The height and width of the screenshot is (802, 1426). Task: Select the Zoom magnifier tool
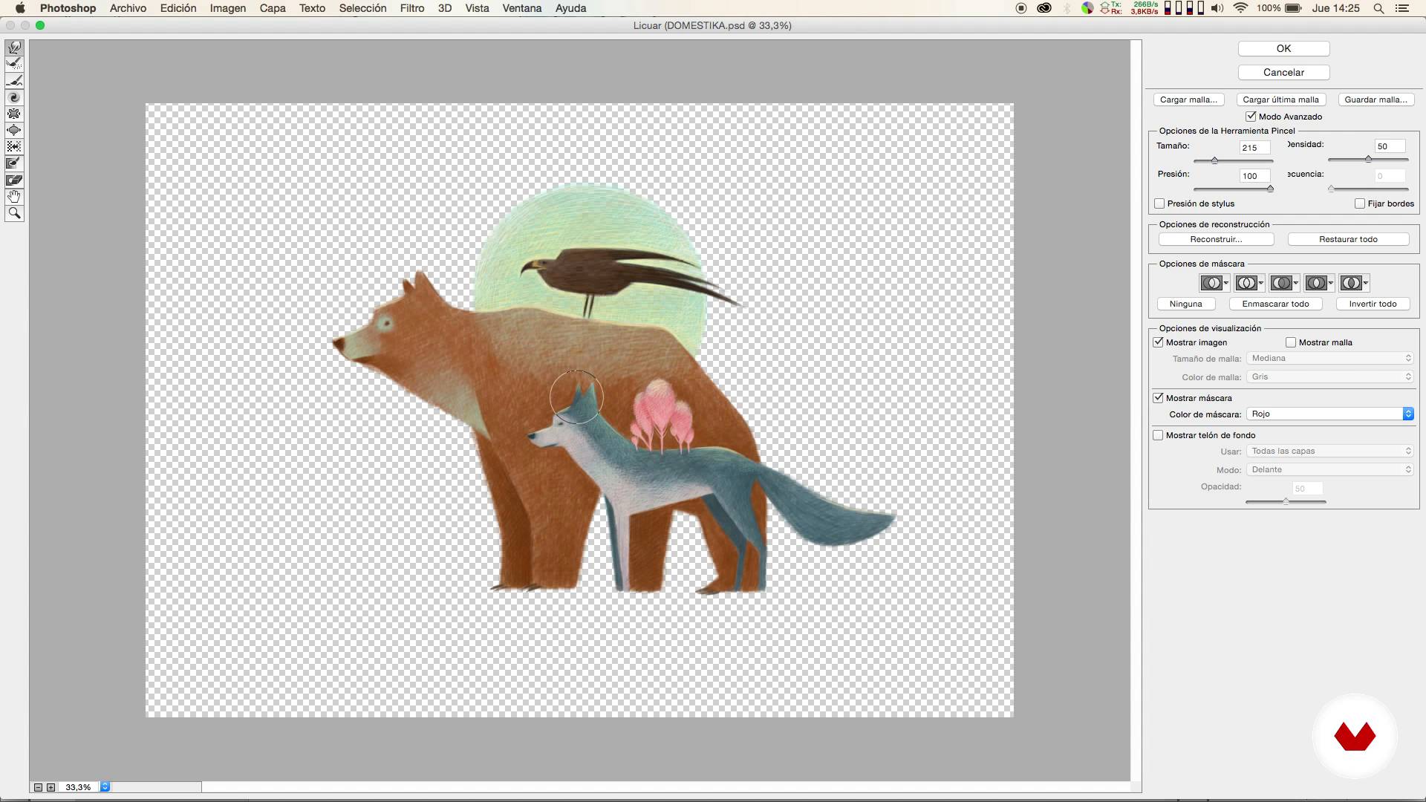click(14, 213)
